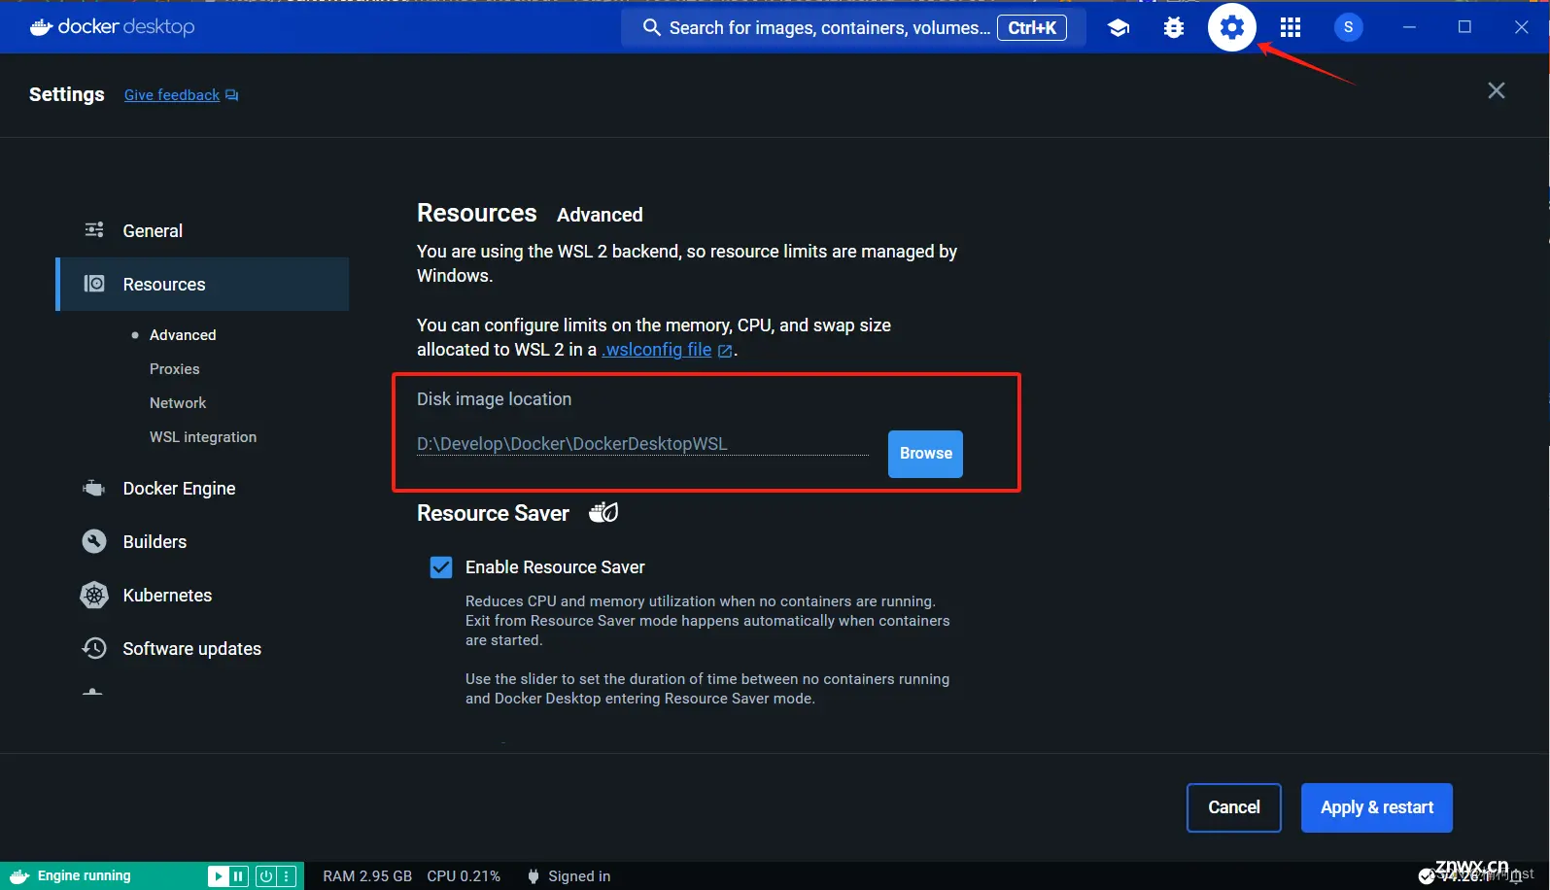1550x890 pixels.
Task: Click the whale icon beside Engine running
Action: 19,876
